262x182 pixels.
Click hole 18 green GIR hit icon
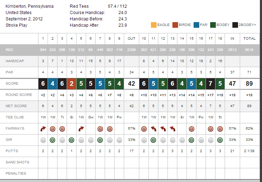pyautogui.click(x=220, y=140)
